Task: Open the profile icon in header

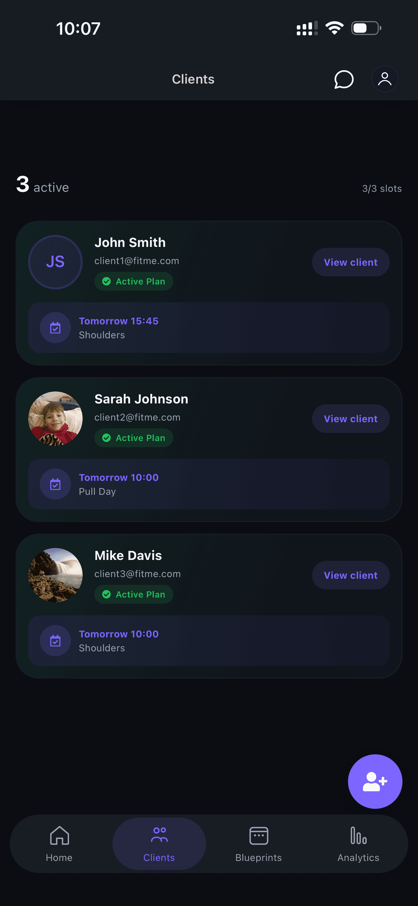Action: coord(385,79)
